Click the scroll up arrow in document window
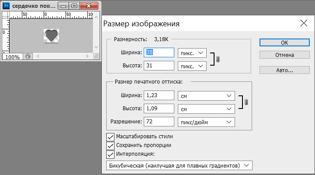The height and width of the screenshot is (175, 315). 96,17
